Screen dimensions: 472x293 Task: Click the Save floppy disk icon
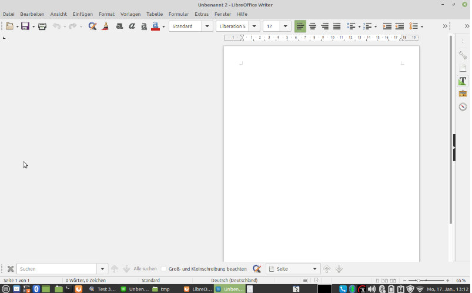click(x=25, y=26)
